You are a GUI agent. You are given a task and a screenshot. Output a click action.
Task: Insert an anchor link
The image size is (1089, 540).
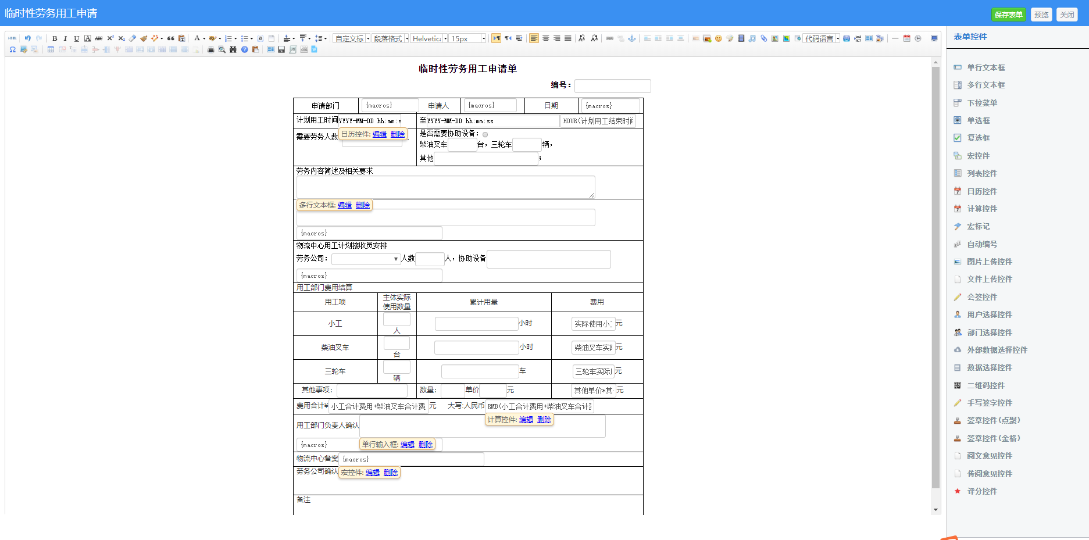coord(633,38)
